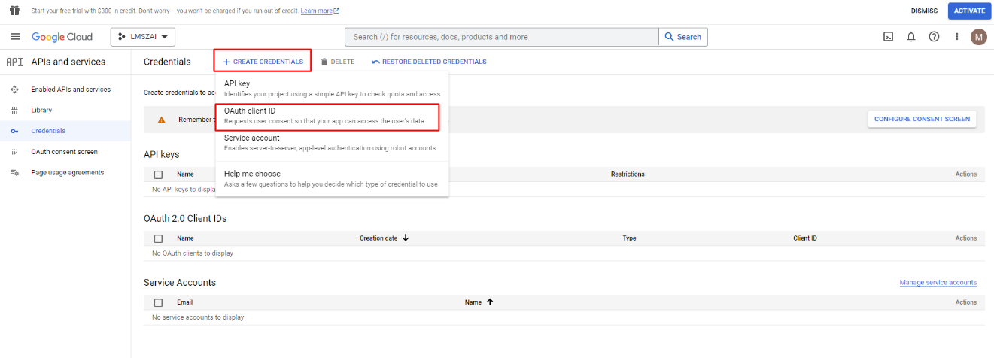Screen dimensions: 994x358
Task: Open the notifications bell
Action: coord(911,37)
